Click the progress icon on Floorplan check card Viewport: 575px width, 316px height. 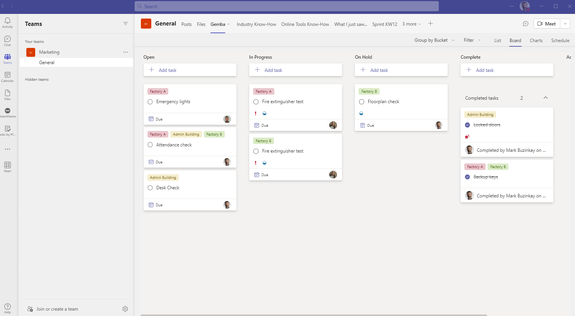(361, 114)
